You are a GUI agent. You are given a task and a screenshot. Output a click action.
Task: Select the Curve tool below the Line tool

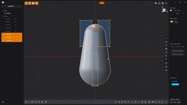pyautogui.click(x=166, y=38)
